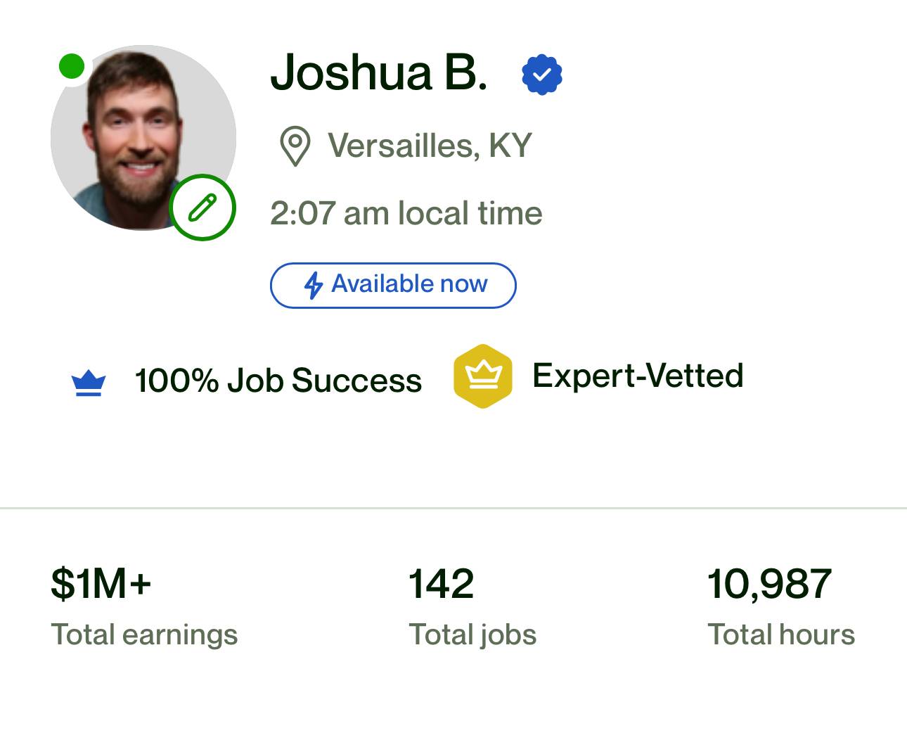Toggle the Available now badge

point(393,285)
